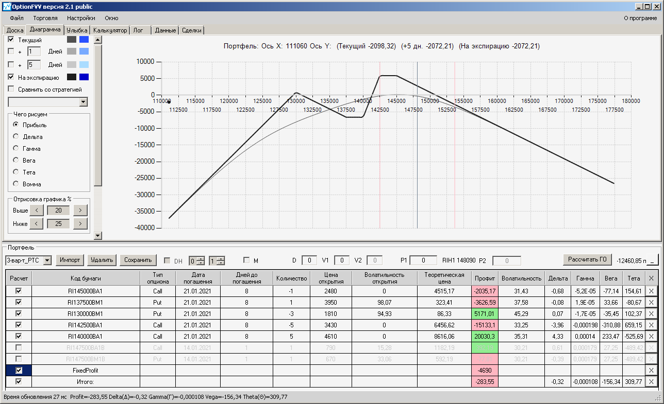Screen dimensions: 664x404
Task: Decrease the Ниже chart clipping percent
Action: pos(36,223)
